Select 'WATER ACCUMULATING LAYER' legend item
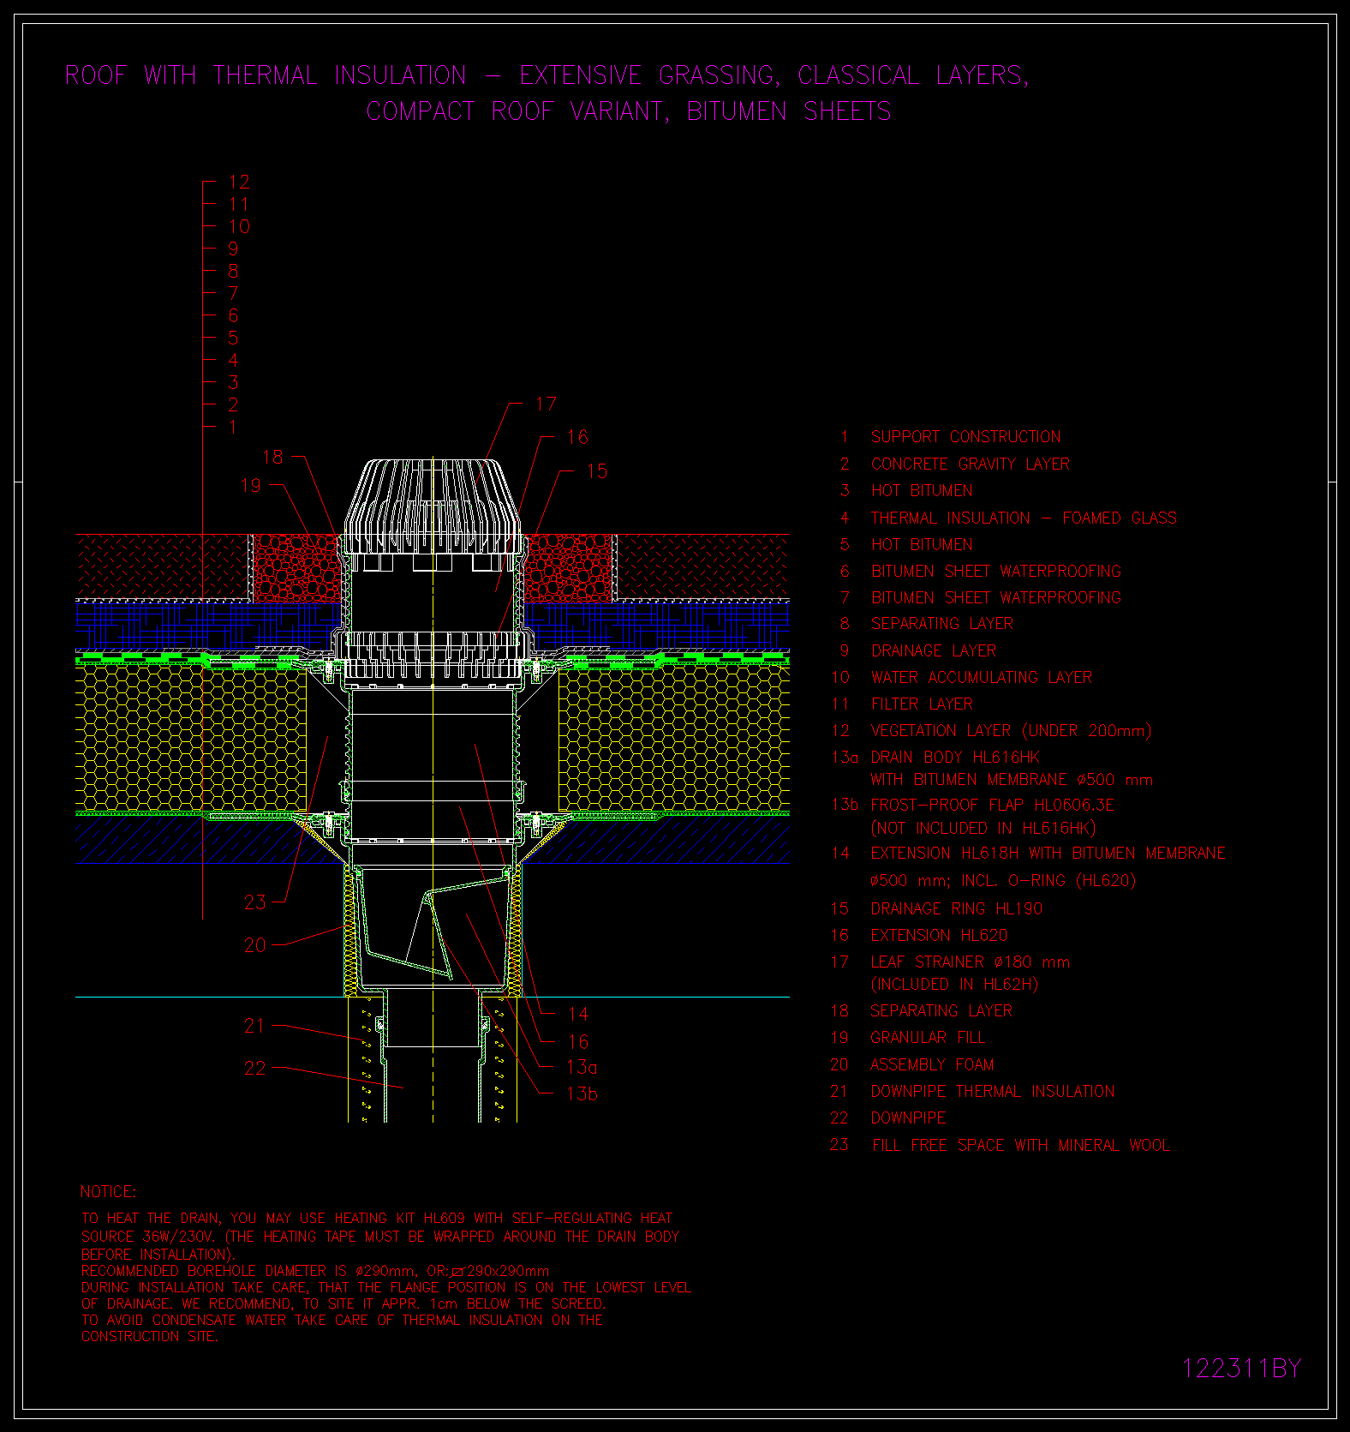 coord(981,677)
